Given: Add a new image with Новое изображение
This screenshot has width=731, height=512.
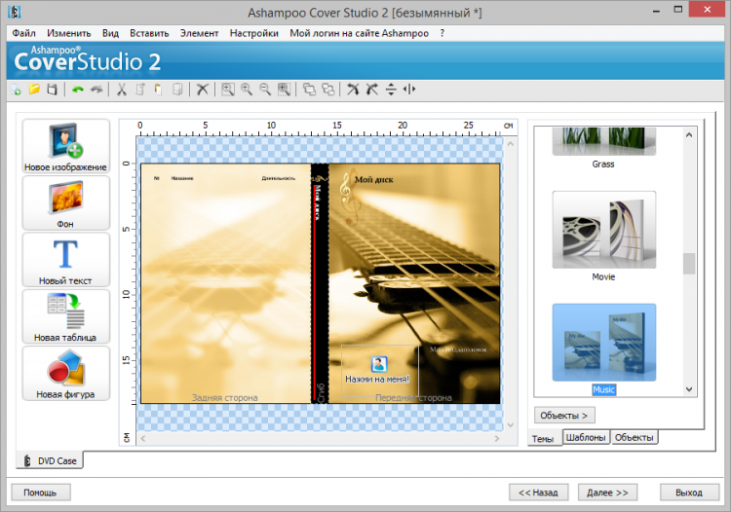Looking at the screenshot, I should (x=65, y=146).
